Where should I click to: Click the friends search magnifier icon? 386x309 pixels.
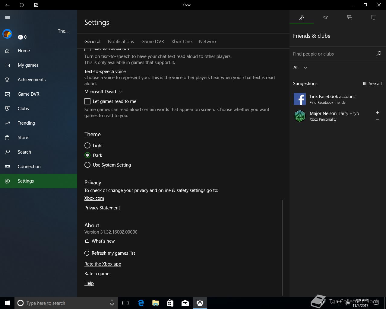[379, 54]
